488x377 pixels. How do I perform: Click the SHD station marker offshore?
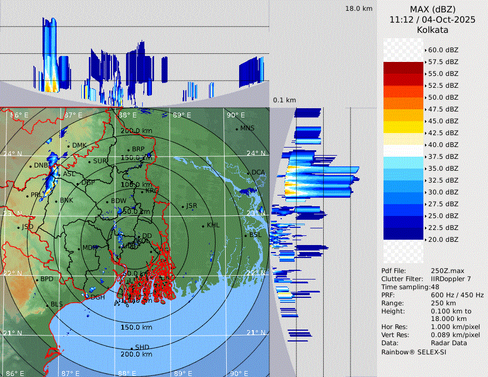(x=132, y=348)
